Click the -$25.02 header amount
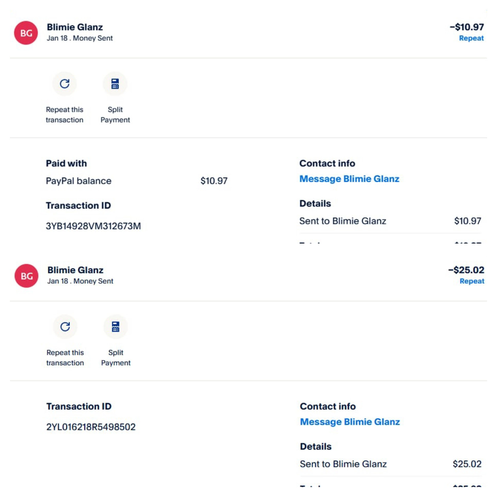Viewport: 497px width, 497px height. [466, 270]
